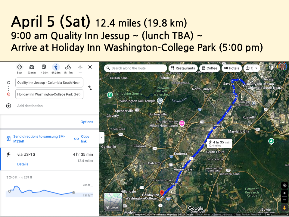Select the Flights mode plane icon
Image resolution: width=289 pixels, height=217 pixels.
pos(80,67)
